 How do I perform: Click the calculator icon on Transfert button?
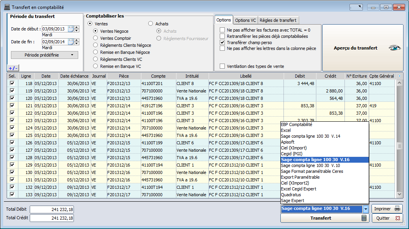tap(364, 218)
